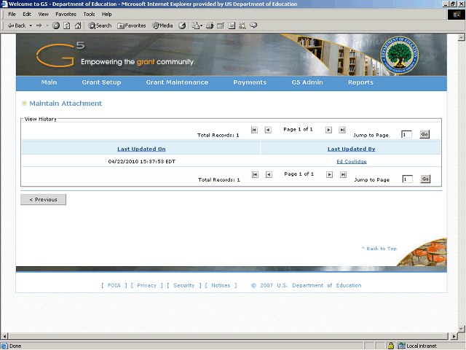Viewport: 466px width, 350px height.
Task: Open the FOIA footer link
Action: (x=114, y=285)
